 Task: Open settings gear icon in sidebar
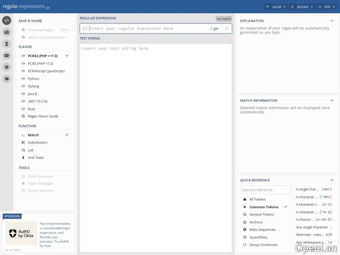(x=6, y=67)
